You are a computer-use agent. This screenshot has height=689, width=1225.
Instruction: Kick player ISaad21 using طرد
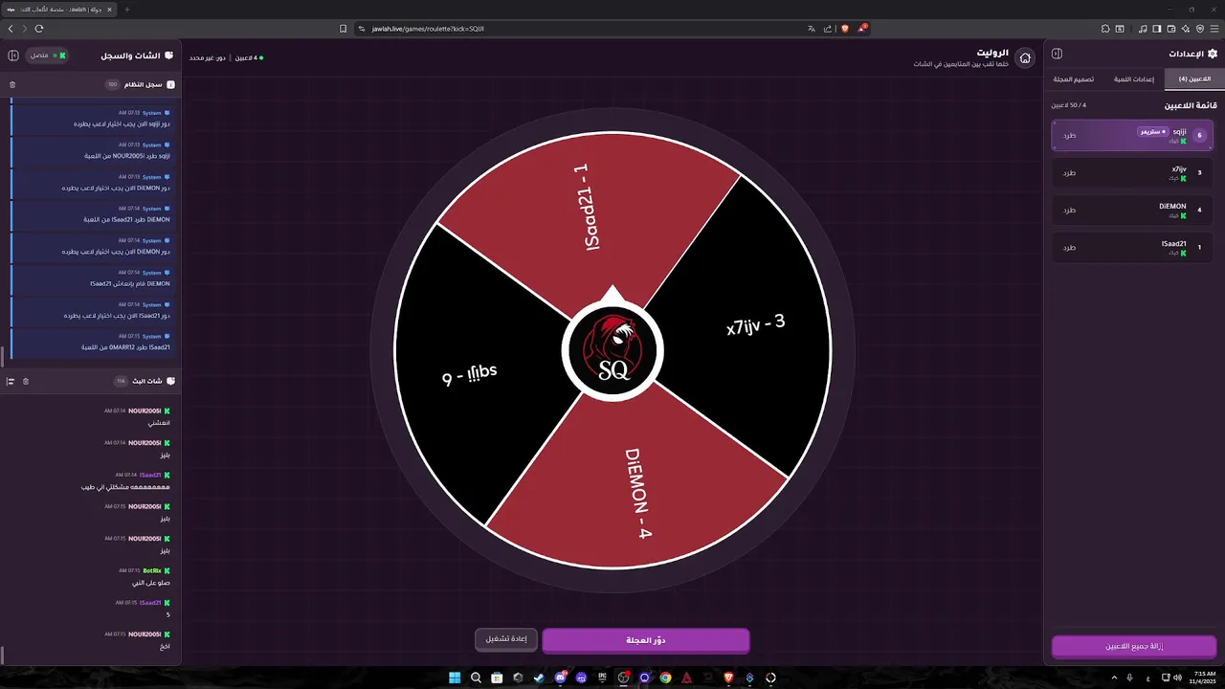(x=1069, y=248)
